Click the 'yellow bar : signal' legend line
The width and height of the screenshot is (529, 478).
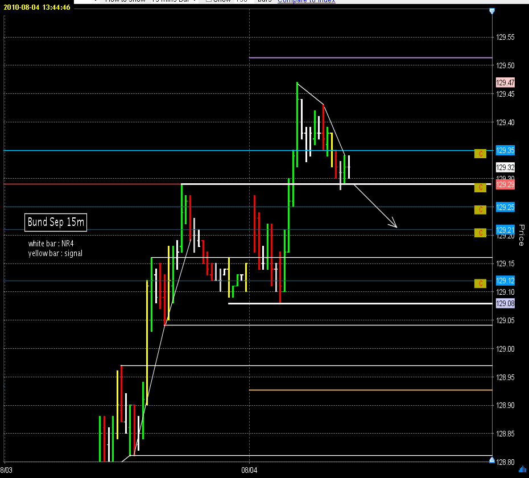pyautogui.click(x=55, y=254)
